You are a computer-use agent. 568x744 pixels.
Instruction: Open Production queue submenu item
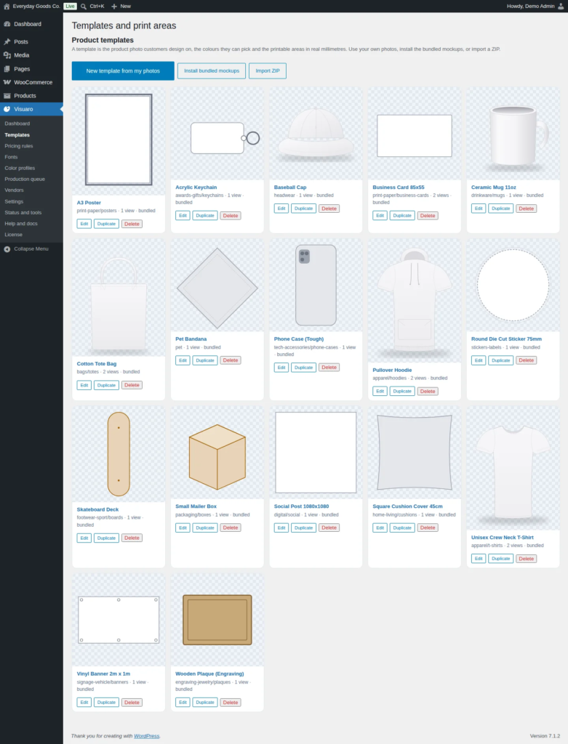[25, 179]
